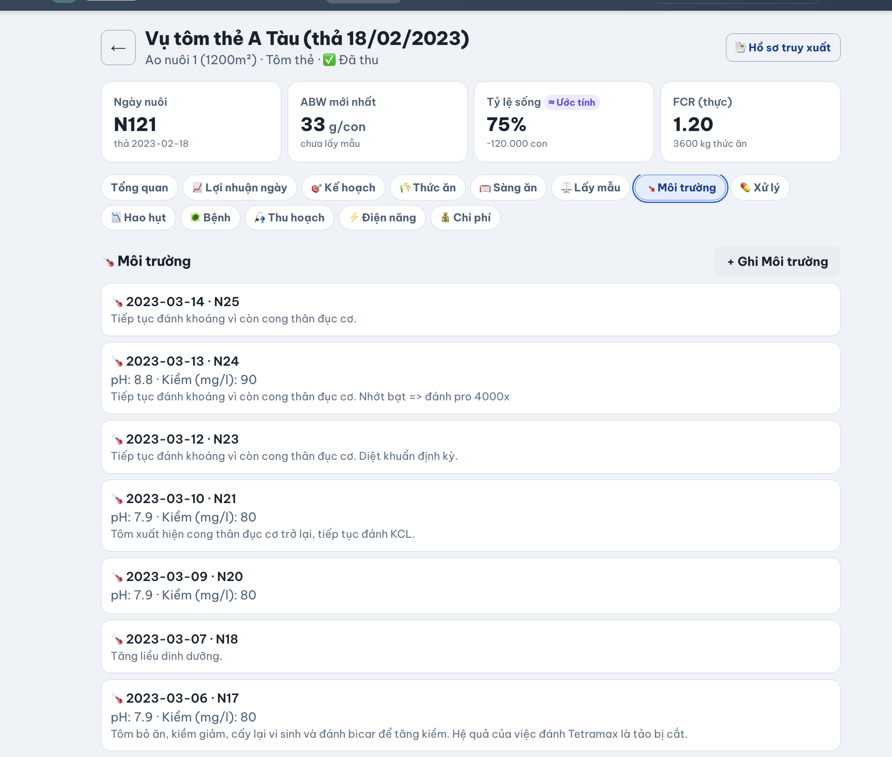The height and width of the screenshot is (757, 892).
Task: Click note mentioning Diệt khuẩn định kỳ
Action: pyautogui.click(x=284, y=456)
